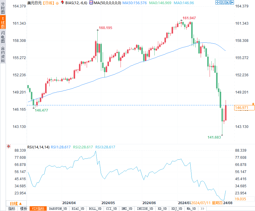Click the MA line chart indicator icon
The height and width of the screenshot is (211, 255).
[x=91, y=2]
